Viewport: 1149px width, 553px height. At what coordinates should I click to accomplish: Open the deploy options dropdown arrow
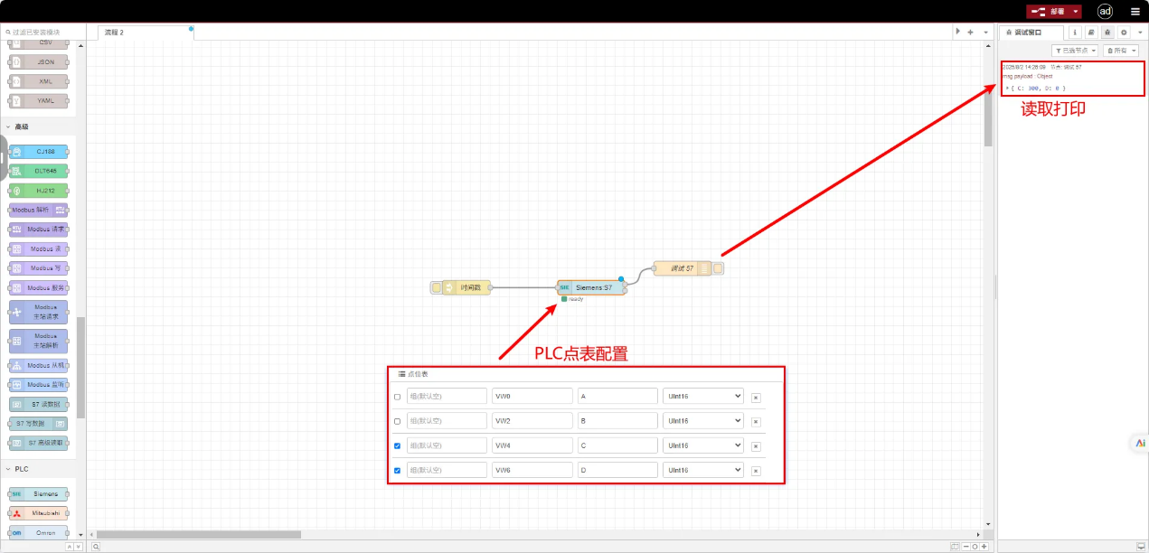(x=1076, y=12)
